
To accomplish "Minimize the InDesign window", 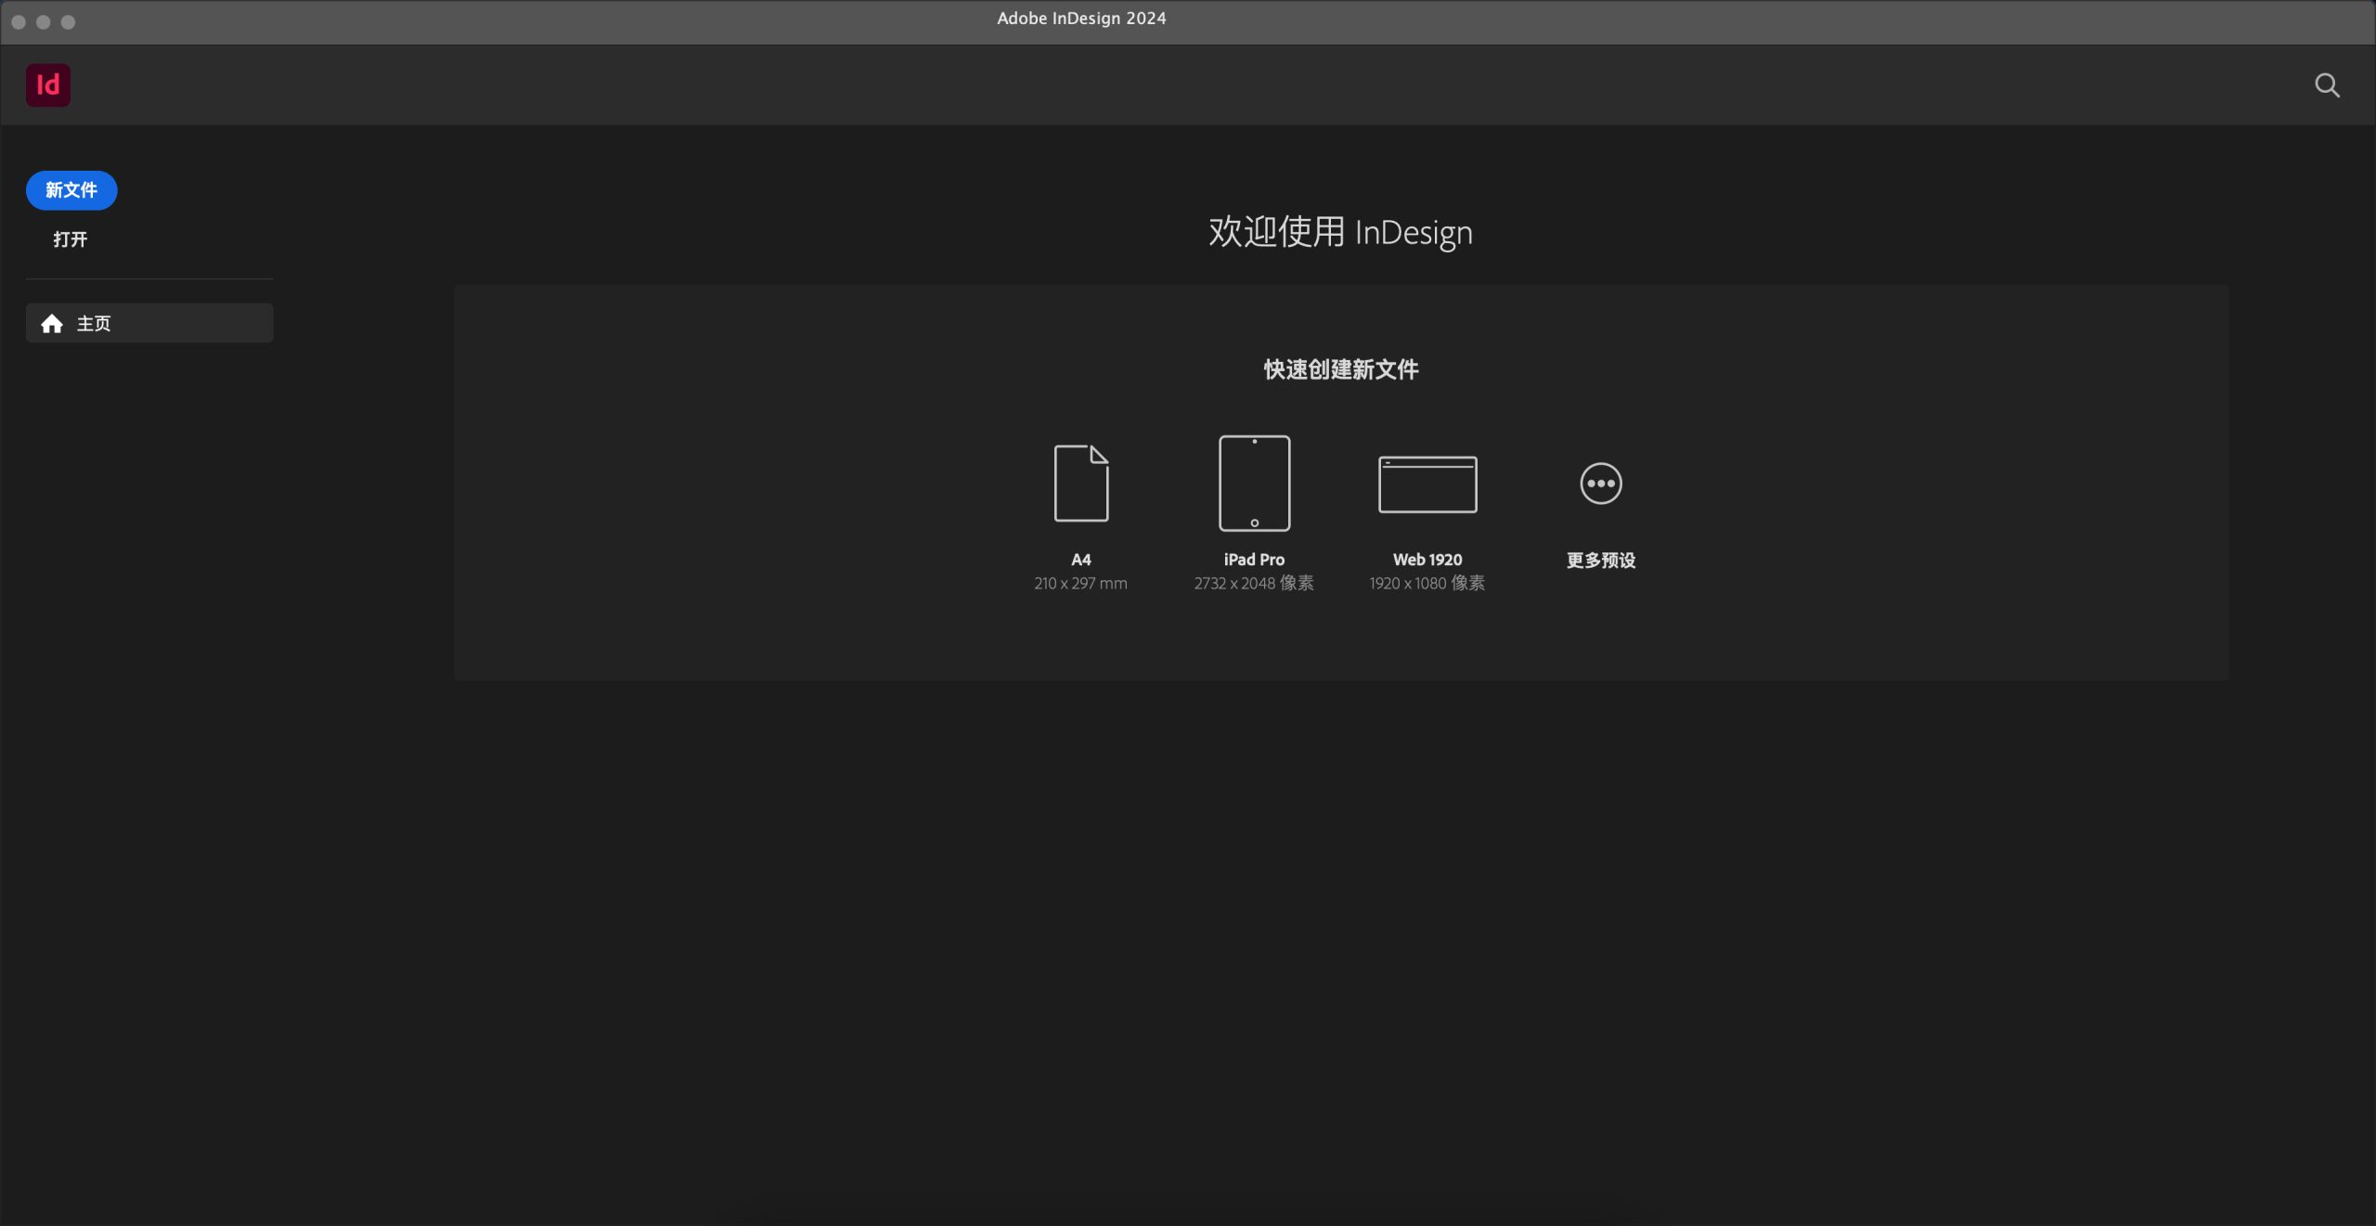I will pyautogui.click(x=44, y=22).
